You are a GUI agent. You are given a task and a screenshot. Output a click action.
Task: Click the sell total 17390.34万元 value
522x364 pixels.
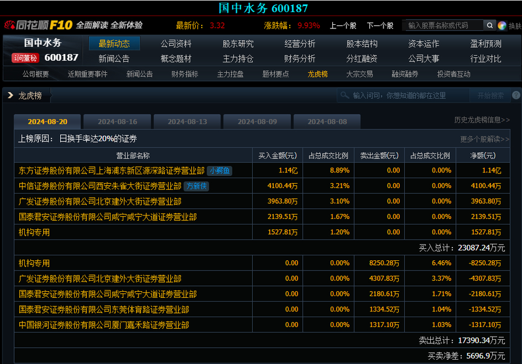[481, 341]
